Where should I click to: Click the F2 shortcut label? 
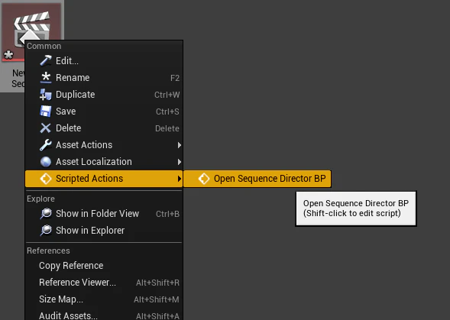tap(175, 78)
